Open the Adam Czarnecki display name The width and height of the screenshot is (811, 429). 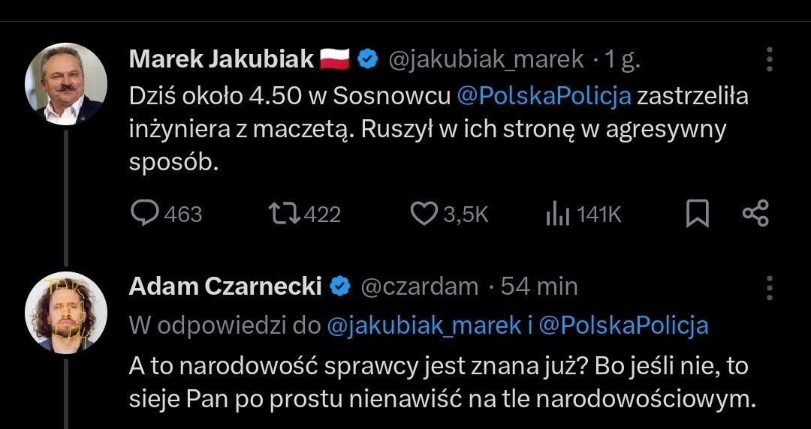(x=225, y=286)
